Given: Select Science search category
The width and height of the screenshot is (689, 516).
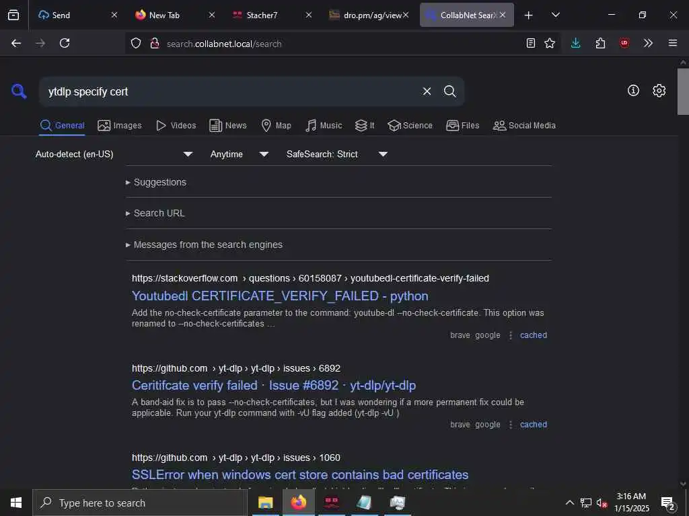Looking at the screenshot, I should (410, 126).
